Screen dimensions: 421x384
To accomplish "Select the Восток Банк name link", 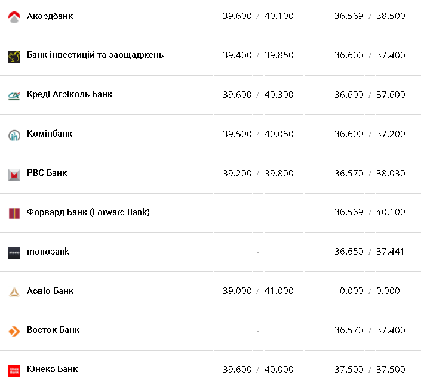I will point(53,330).
